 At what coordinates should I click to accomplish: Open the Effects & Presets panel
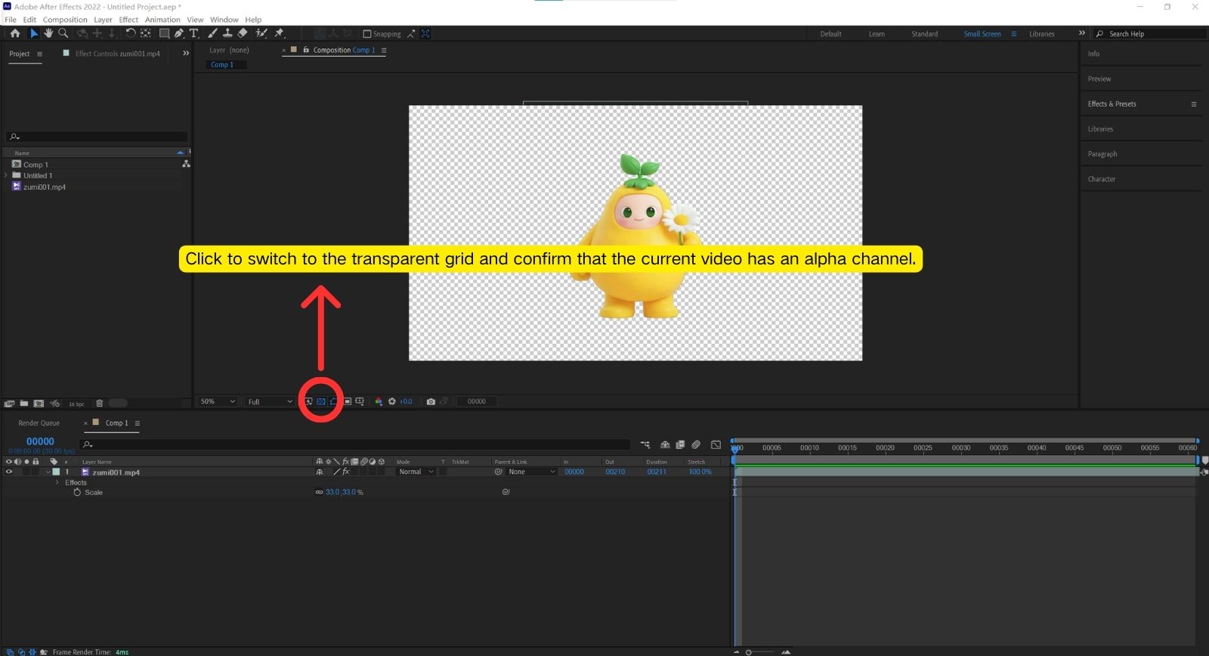pos(1112,104)
